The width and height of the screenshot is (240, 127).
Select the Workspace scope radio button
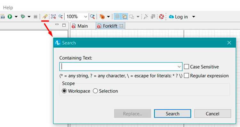point(64,91)
